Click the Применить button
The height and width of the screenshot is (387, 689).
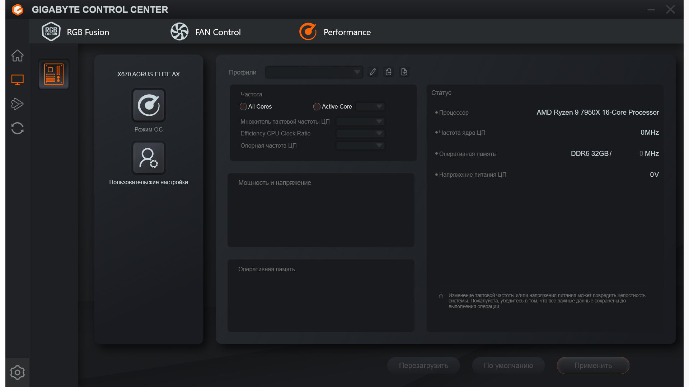[x=593, y=365]
